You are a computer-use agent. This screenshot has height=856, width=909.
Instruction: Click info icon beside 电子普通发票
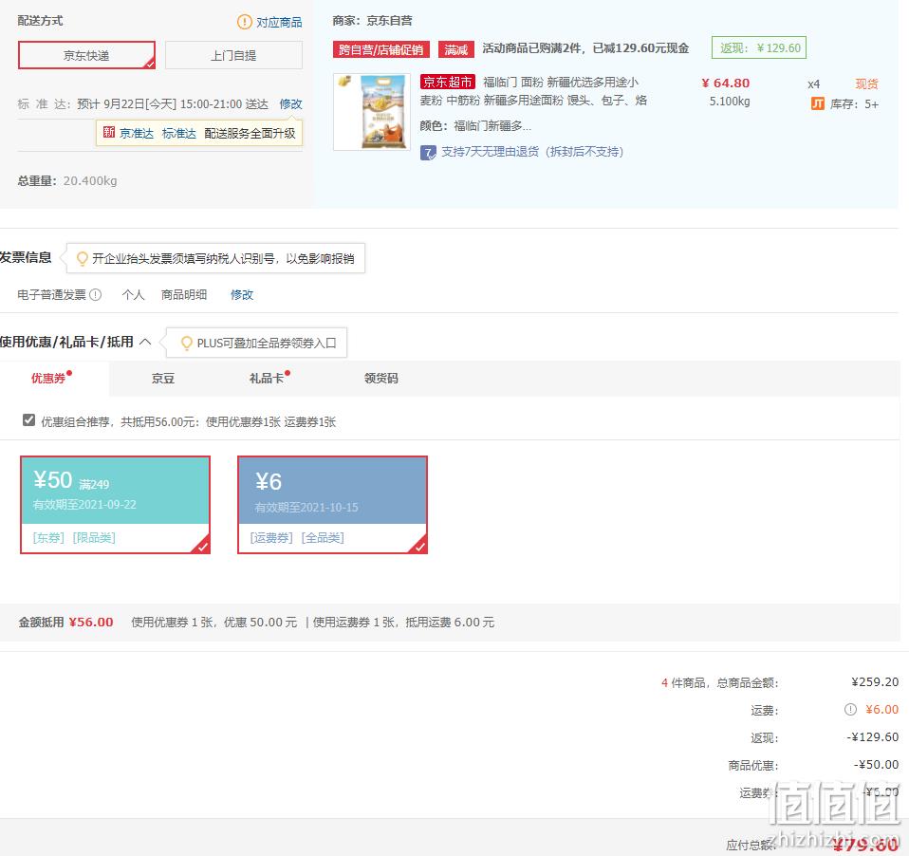(x=96, y=294)
